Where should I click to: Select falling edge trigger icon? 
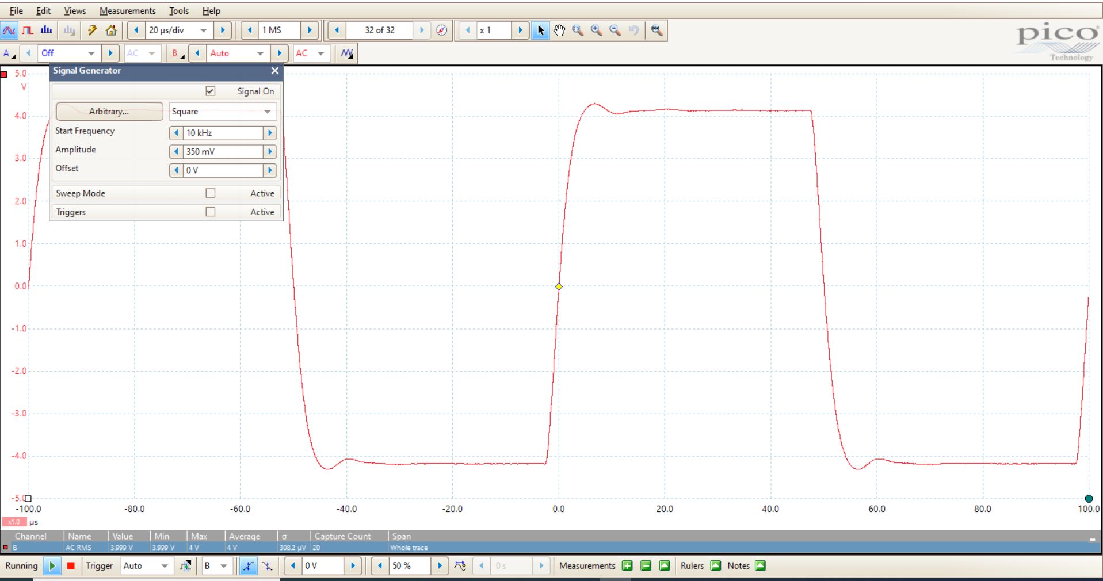[268, 566]
